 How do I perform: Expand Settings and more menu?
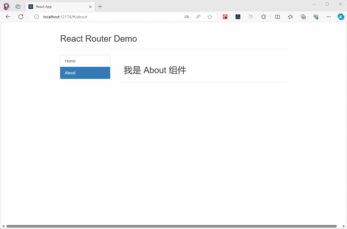pos(328,17)
